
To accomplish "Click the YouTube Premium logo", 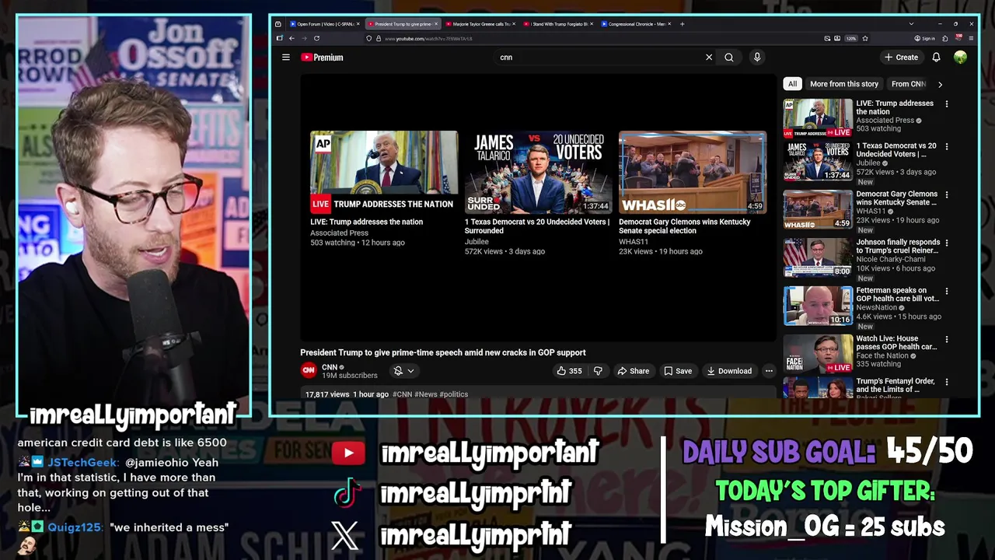I will pyautogui.click(x=322, y=58).
